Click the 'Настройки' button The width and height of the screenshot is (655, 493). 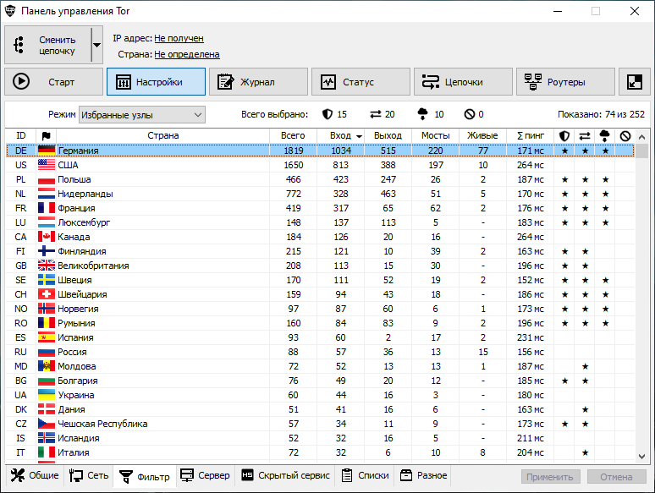coord(157,82)
